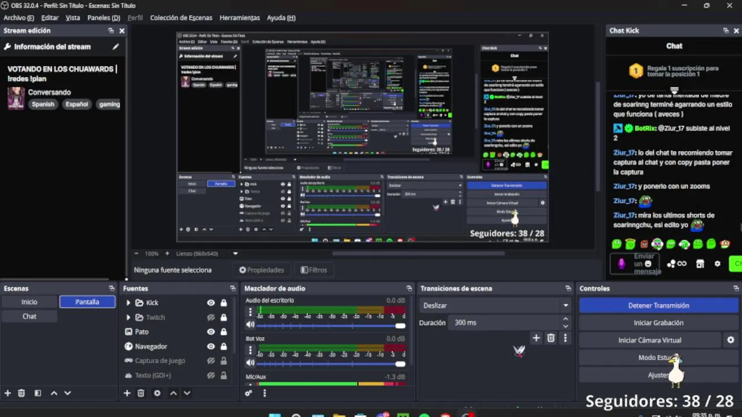Open scene filters icon in Escenas toolbar

[x=38, y=393]
